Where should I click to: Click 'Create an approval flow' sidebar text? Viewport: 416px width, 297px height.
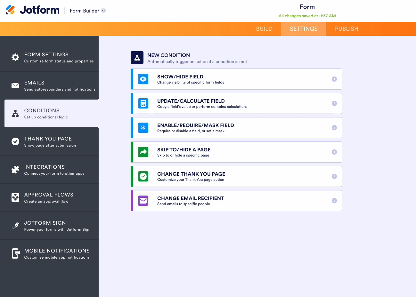46,201
